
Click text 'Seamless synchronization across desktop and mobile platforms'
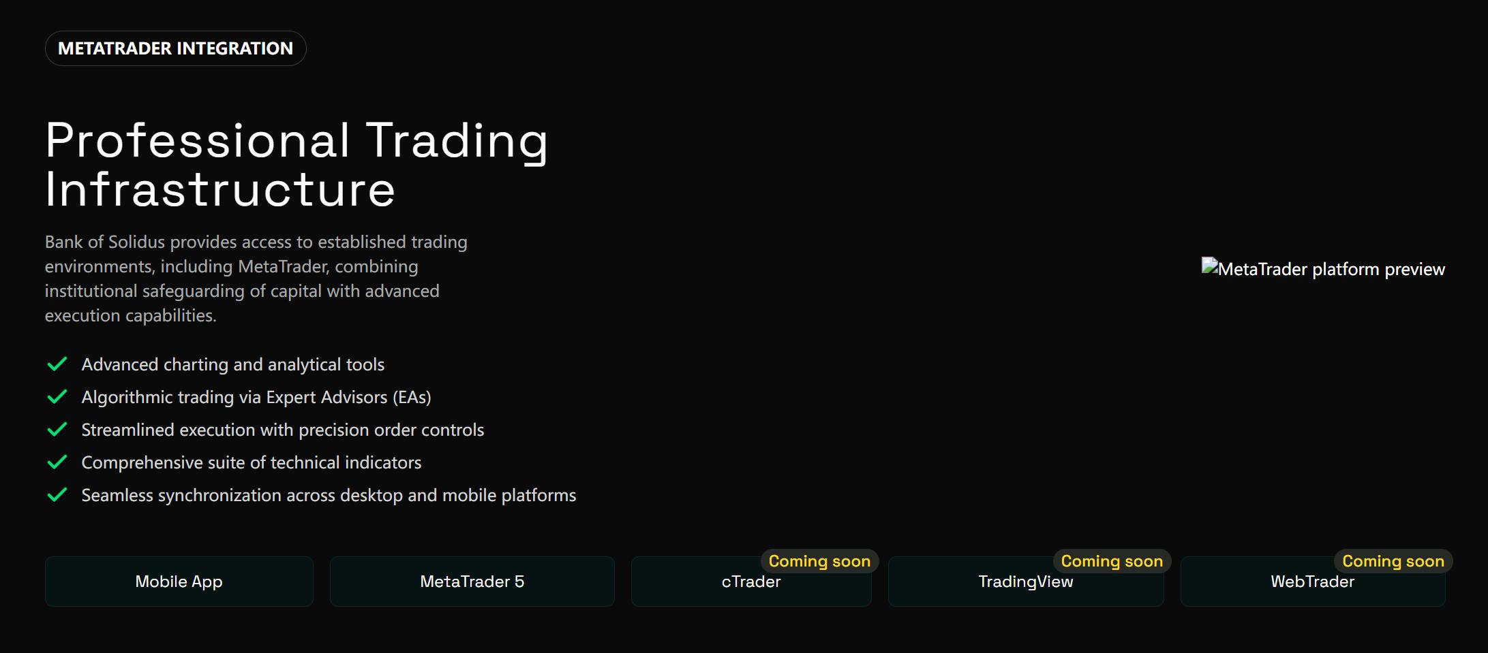[x=329, y=495]
